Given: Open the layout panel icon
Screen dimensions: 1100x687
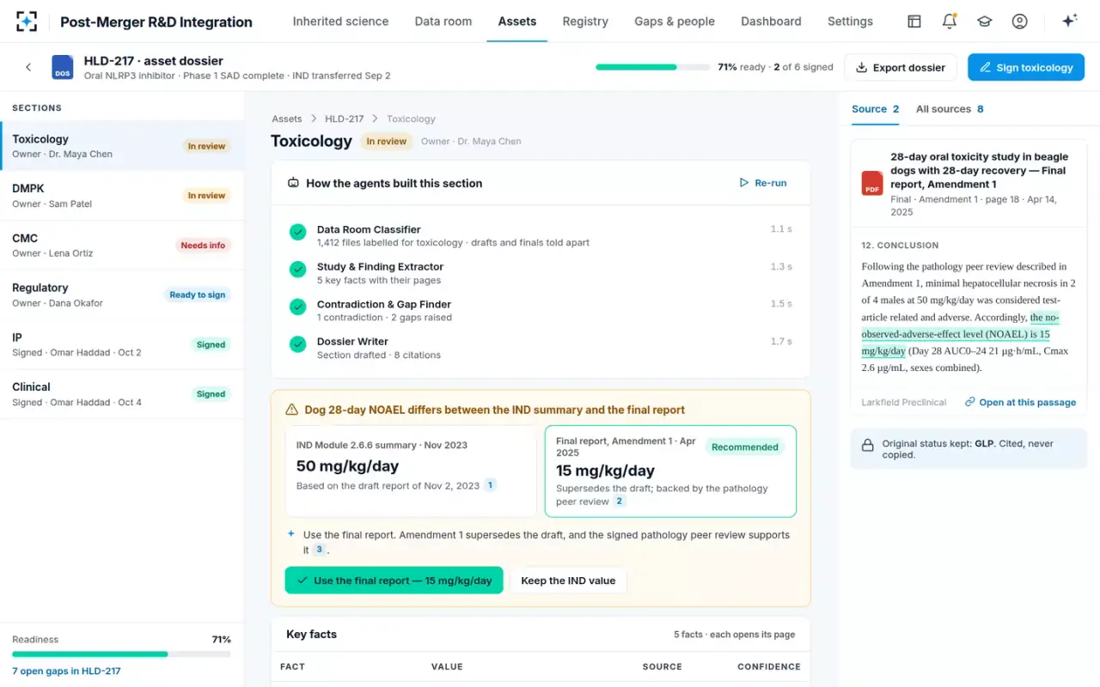Looking at the screenshot, I should tap(914, 21).
